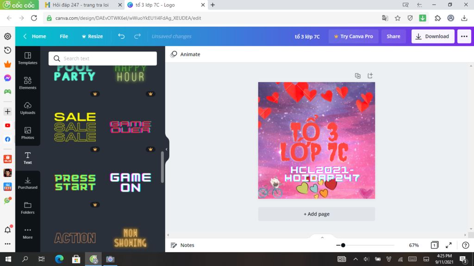
Task: Click the browser address bar URL
Action: click(x=128, y=18)
